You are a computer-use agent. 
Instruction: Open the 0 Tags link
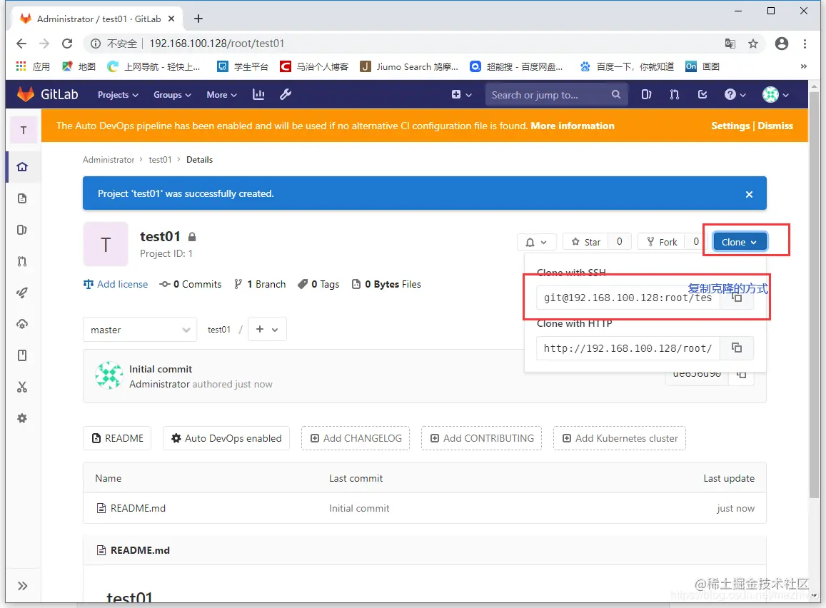coord(318,284)
